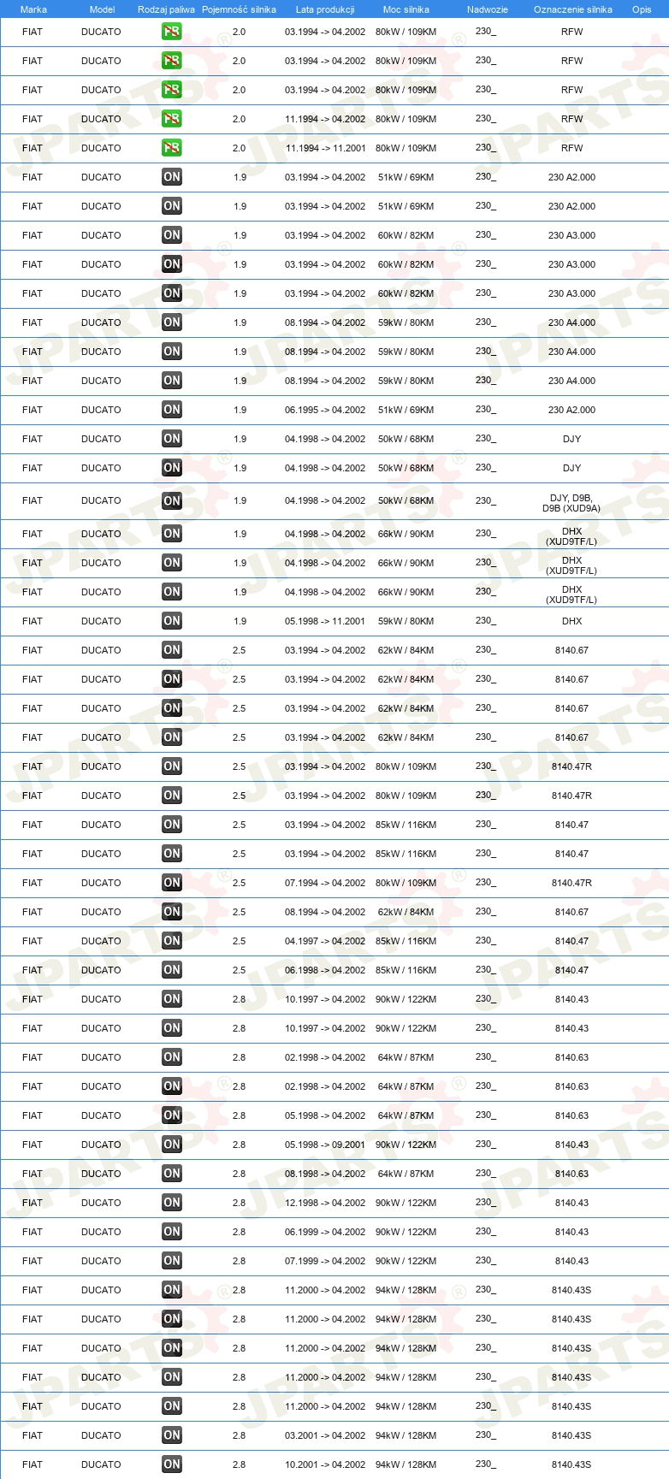Viewport: 669px width, 1479px height.
Task: Click the Moc silnika column header
Action: click(x=406, y=9)
